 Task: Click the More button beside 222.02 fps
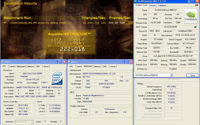click(129, 23)
